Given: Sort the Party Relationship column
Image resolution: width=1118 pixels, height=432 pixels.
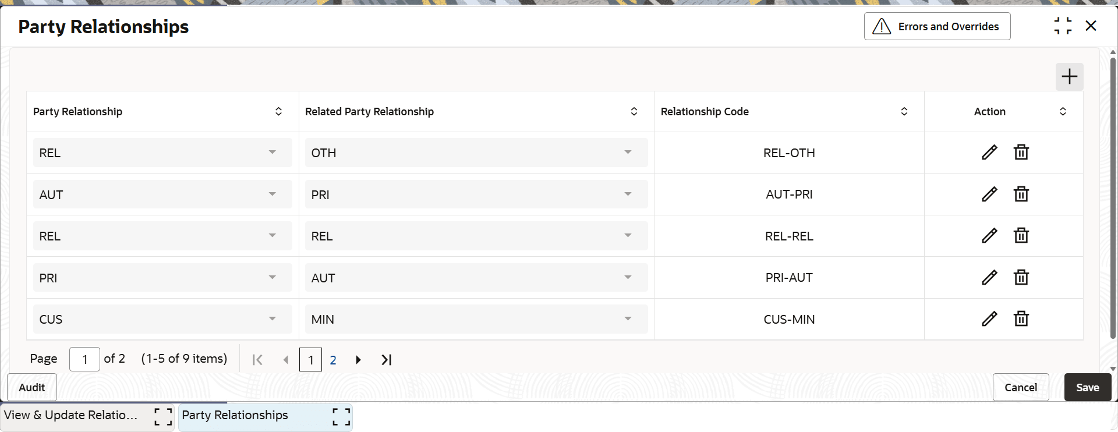Looking at the screenshot, I should (x=279, y=111).
